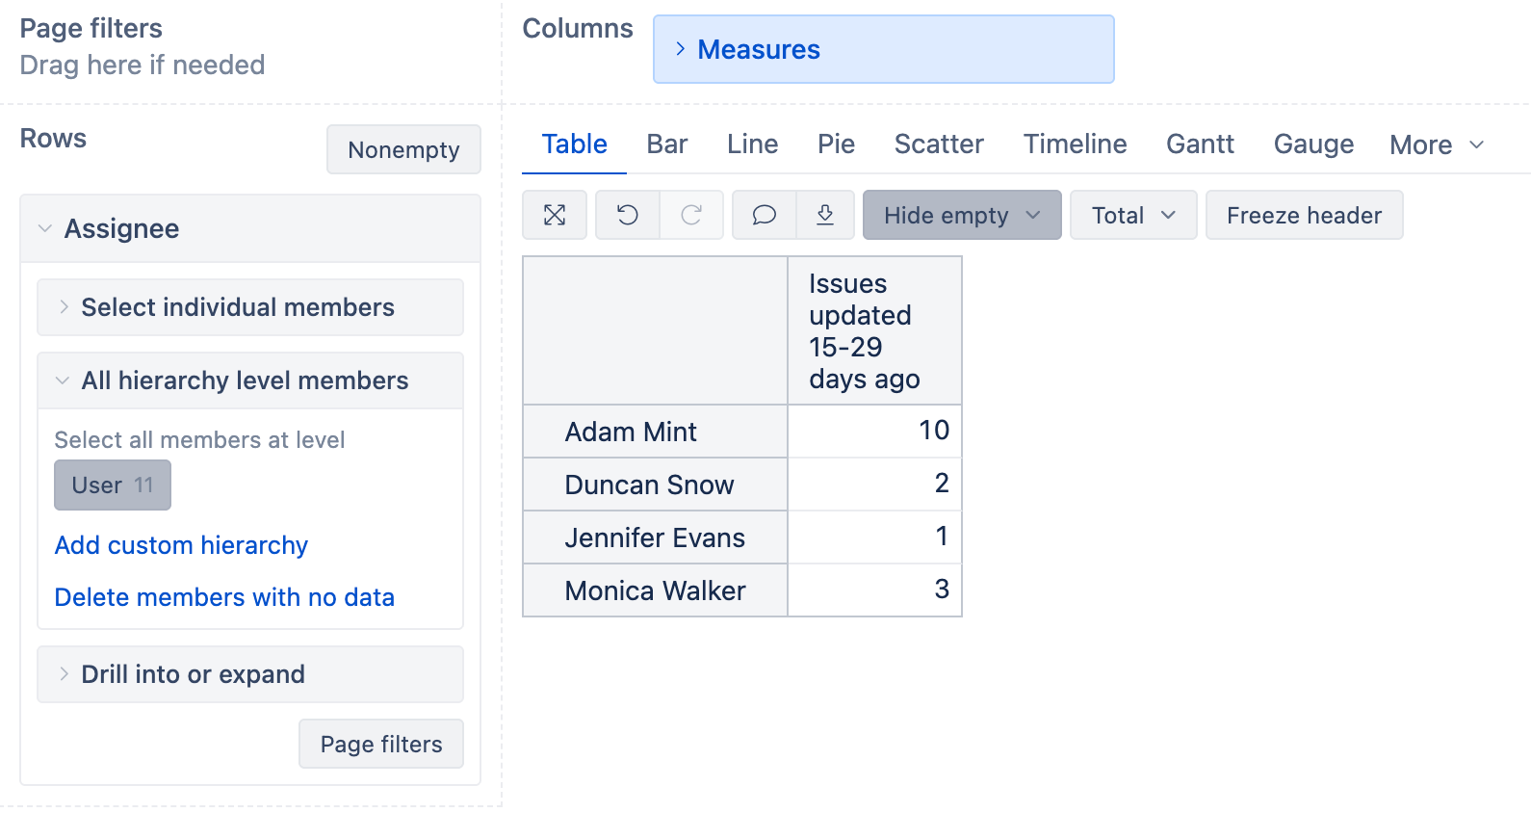This screenshot has height=813, width=1531.
Task: Open the comment bubble icon
Action: tap(765, 215)
